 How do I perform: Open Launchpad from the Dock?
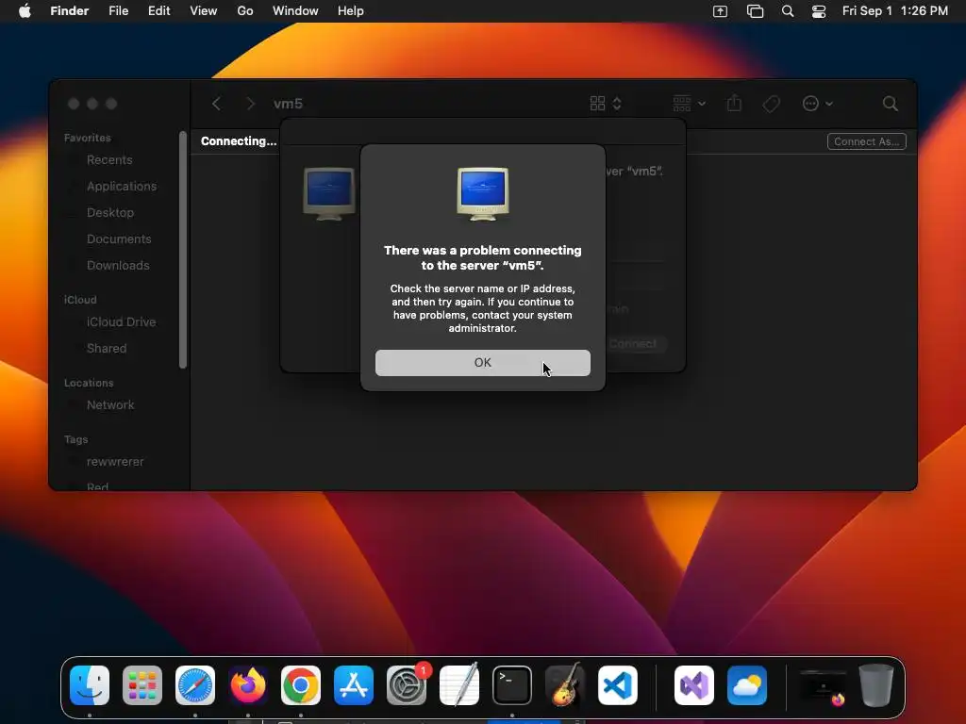pos(142,685)
